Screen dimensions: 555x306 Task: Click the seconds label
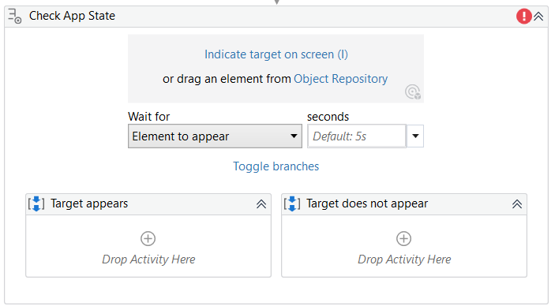click(328, 117)
